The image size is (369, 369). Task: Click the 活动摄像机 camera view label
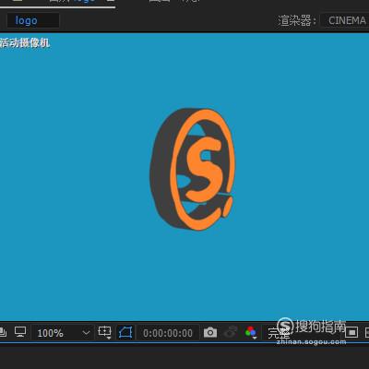(25, 42)
